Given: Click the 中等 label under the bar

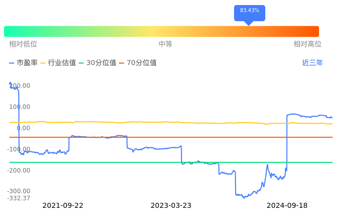Looking at the screenshot, I should pos(165,44).
